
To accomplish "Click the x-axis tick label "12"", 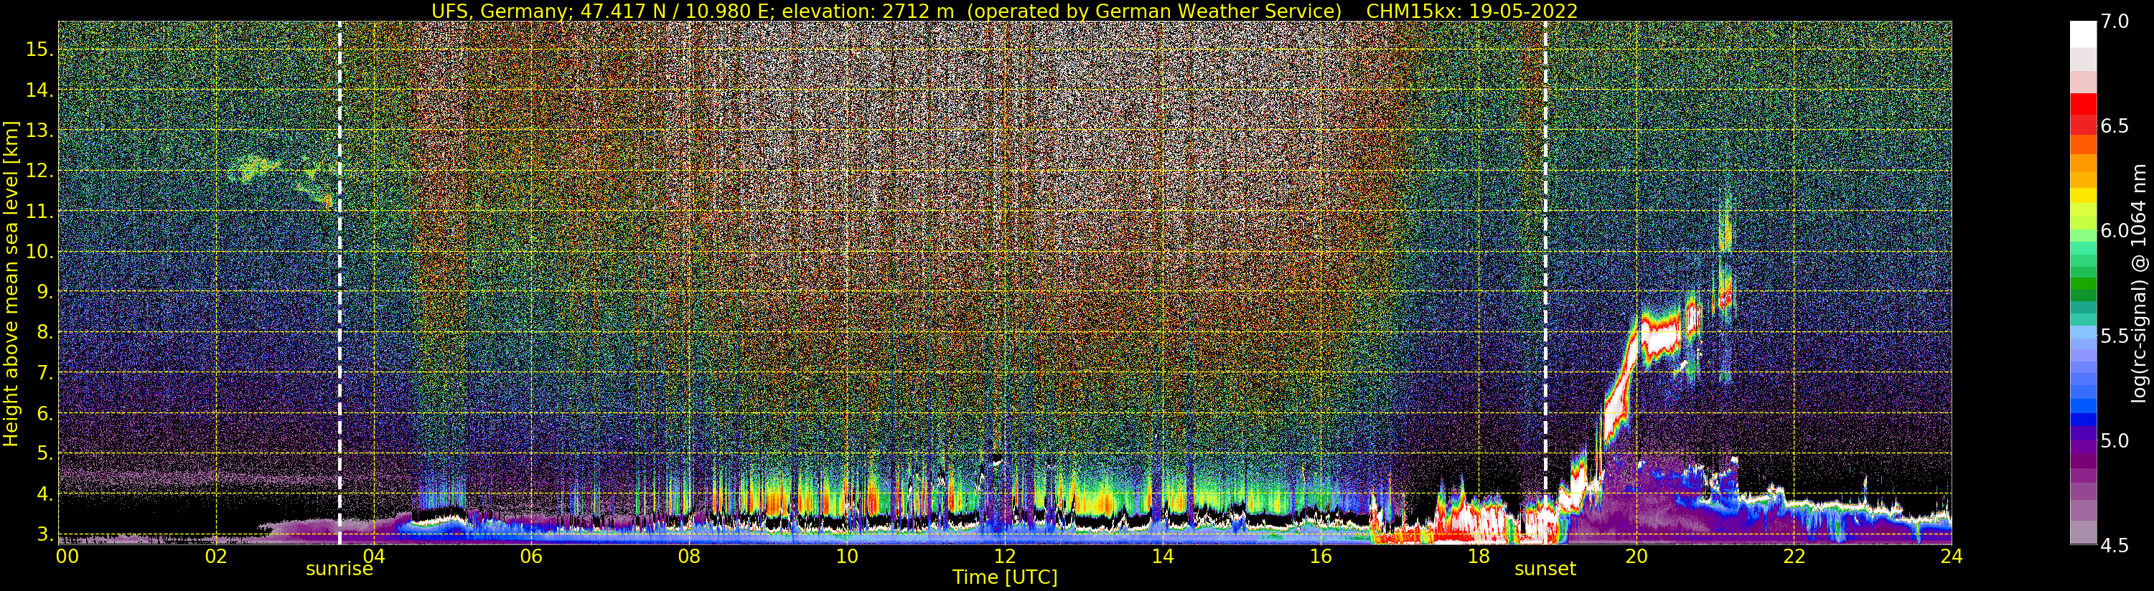I will (x=1004, y=557).
